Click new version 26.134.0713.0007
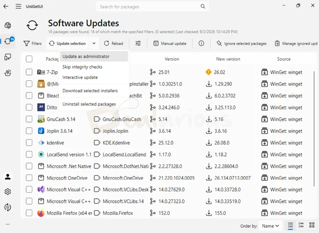Screen dimensions: 319x233 pyautogui.click(x=232, y=178)
